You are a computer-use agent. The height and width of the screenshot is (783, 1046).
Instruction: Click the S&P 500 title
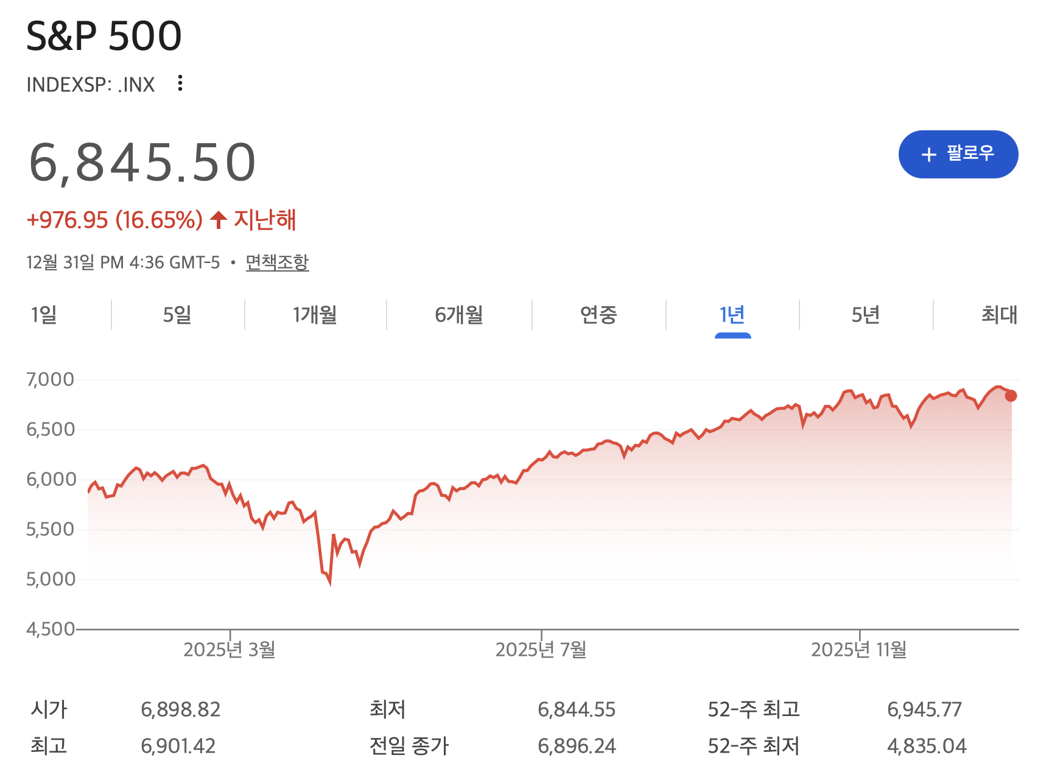104,35
